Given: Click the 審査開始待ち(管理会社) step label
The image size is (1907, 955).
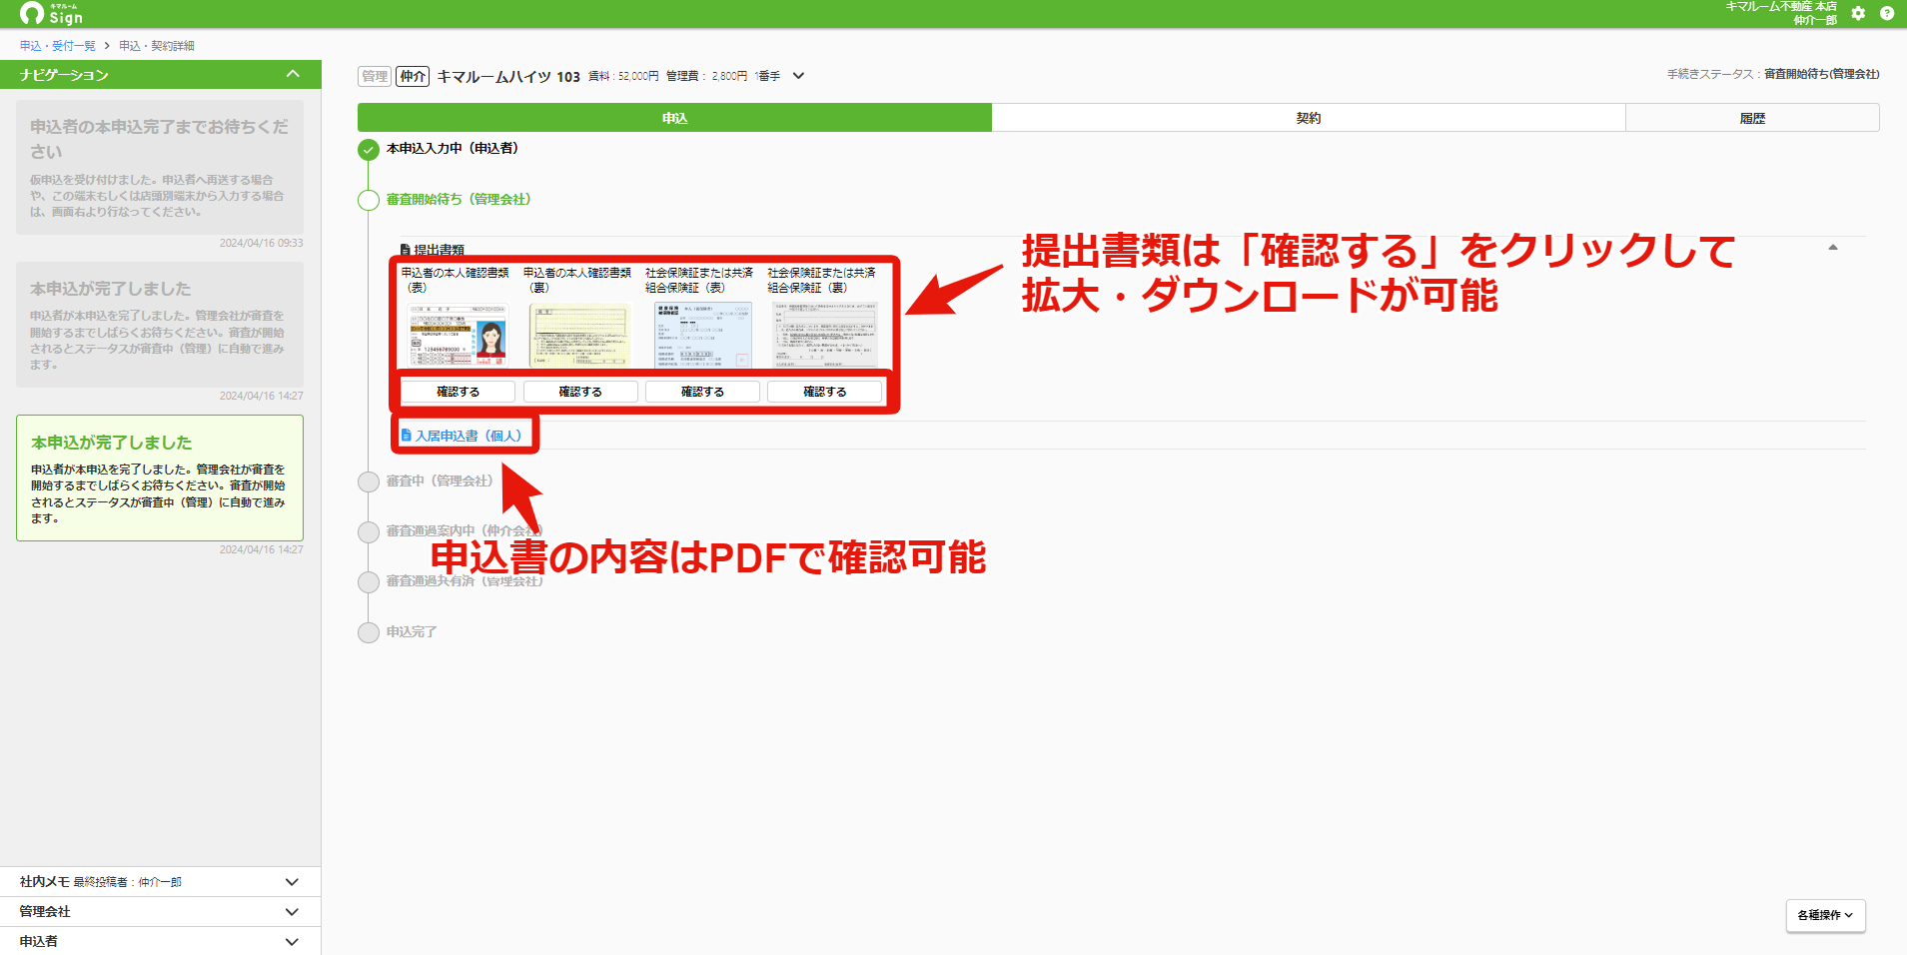Looking at the screenshot, I should [x=459, y=200].
